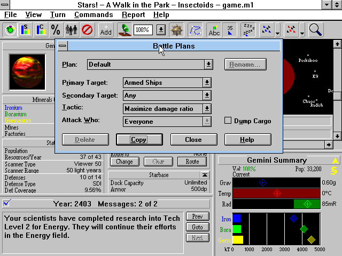342x256 pixels.
Task: Click the Temperature habitability bar
Action: (277, 193)
